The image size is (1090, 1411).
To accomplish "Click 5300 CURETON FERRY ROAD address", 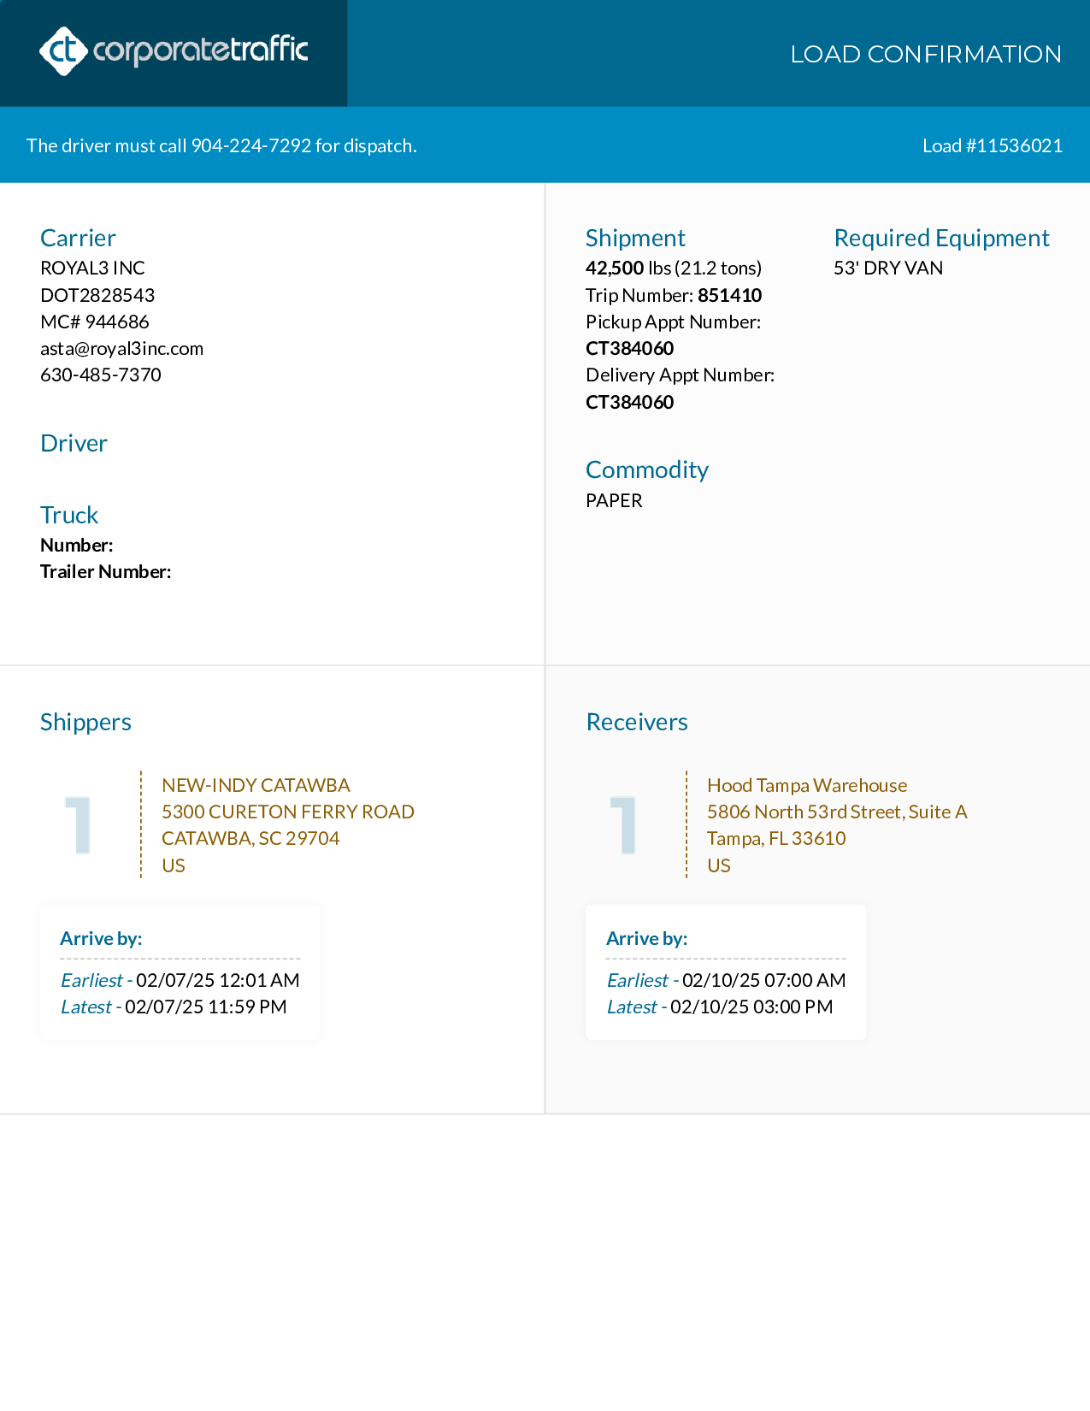I will [288, 812].
